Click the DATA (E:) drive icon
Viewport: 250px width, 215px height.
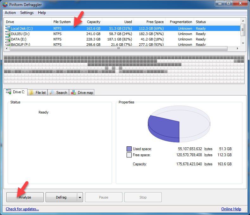click(x=8, y=39)
